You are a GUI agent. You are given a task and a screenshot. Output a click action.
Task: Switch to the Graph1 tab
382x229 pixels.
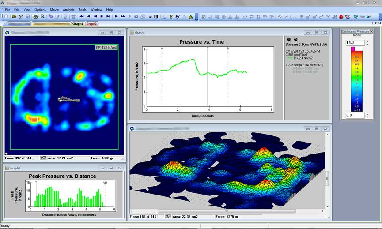[x=78, y=24]
